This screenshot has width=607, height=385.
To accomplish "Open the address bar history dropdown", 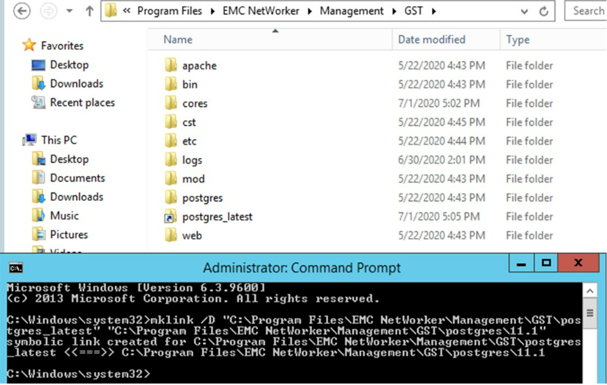I will pyautogui.click(x=525, y=11).
